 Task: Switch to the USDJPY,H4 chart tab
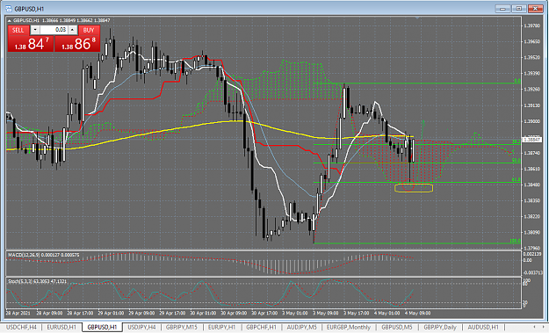(141, 327)
